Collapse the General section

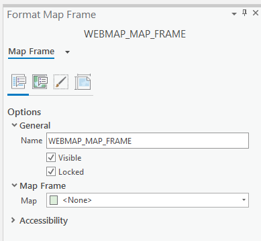click(14, 125)
